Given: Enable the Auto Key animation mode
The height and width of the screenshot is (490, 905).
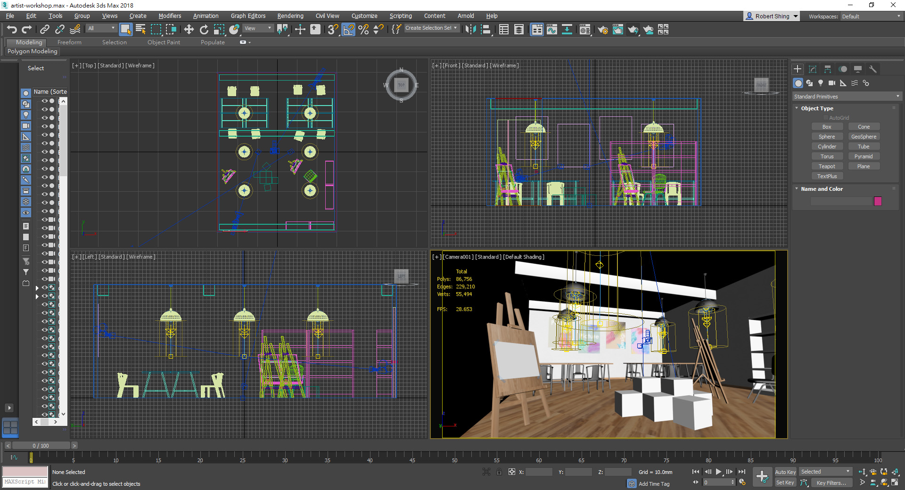Looking at the screenshot, I should pyautogui.click(x=785, y=472).
